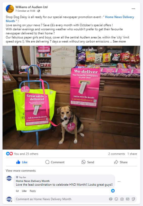Expand View more comments
143x206 pixels.
coord(21,171)
